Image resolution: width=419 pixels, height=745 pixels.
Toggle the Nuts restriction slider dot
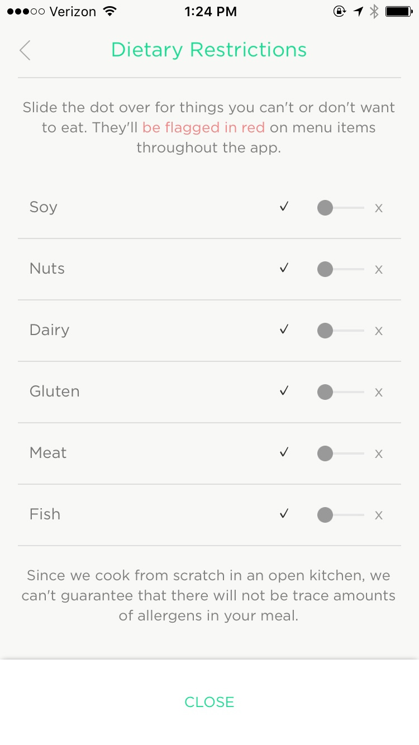325,270
